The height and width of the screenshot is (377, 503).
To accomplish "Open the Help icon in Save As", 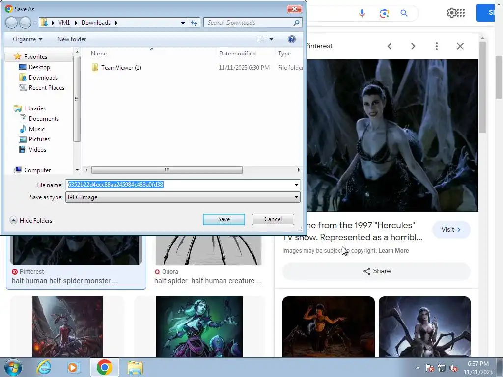I will point(291,39).
